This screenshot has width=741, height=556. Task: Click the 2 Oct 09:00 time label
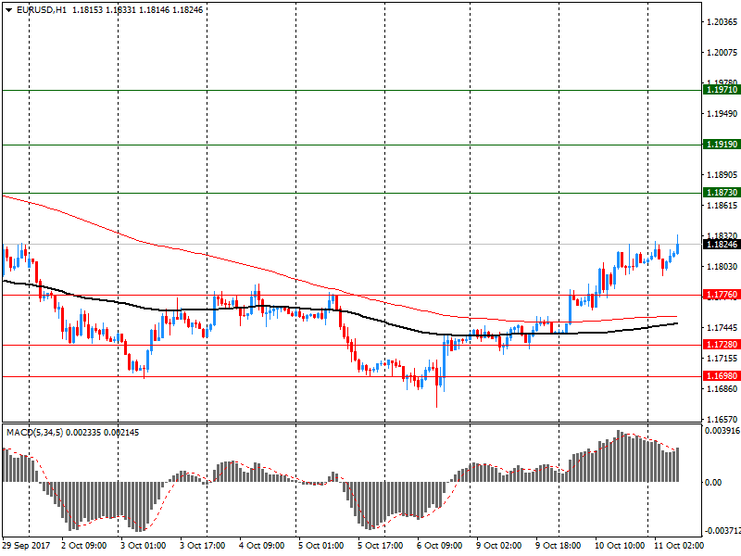click(x=84, y=546)
